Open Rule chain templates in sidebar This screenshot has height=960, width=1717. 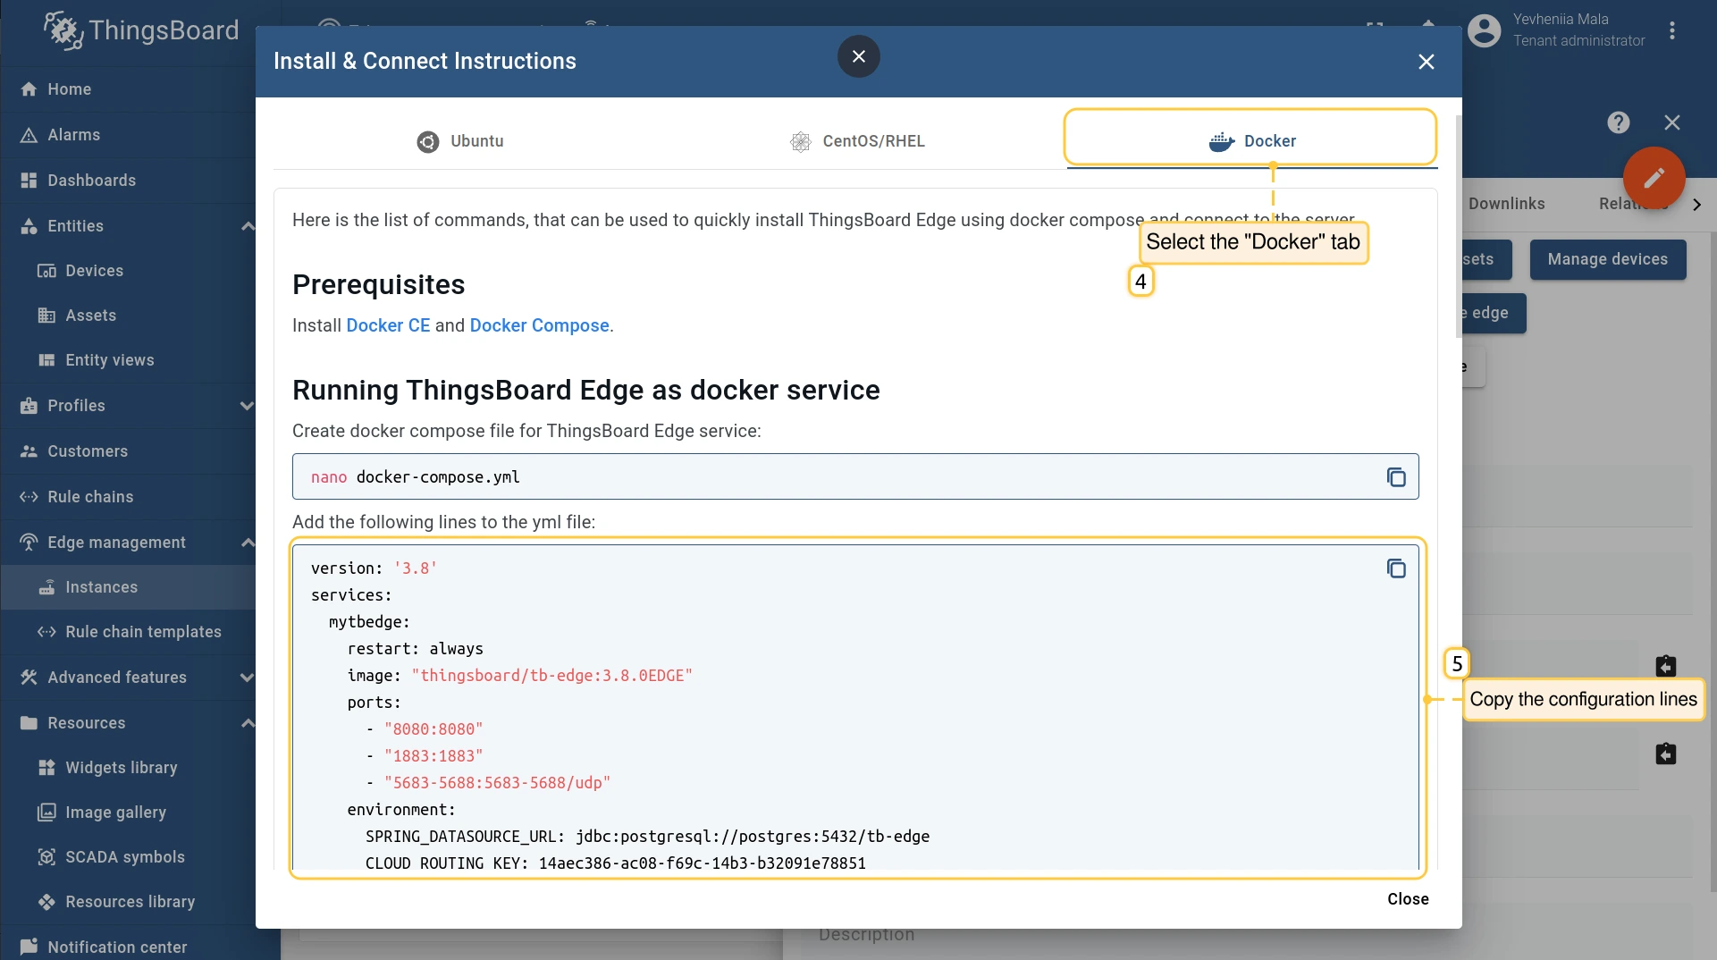point(143,632)
